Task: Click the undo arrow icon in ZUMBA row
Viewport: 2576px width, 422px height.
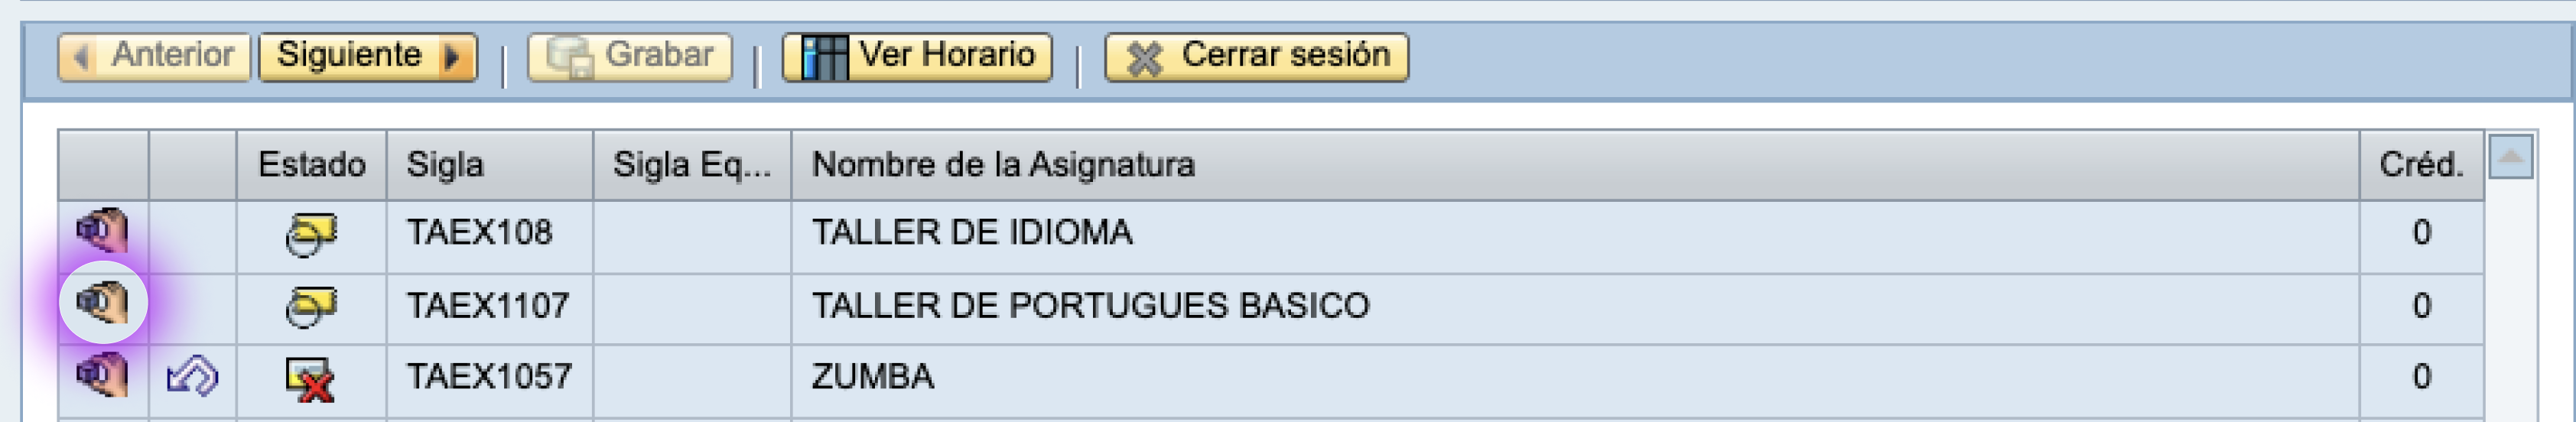Action: (x=192, y=377)
